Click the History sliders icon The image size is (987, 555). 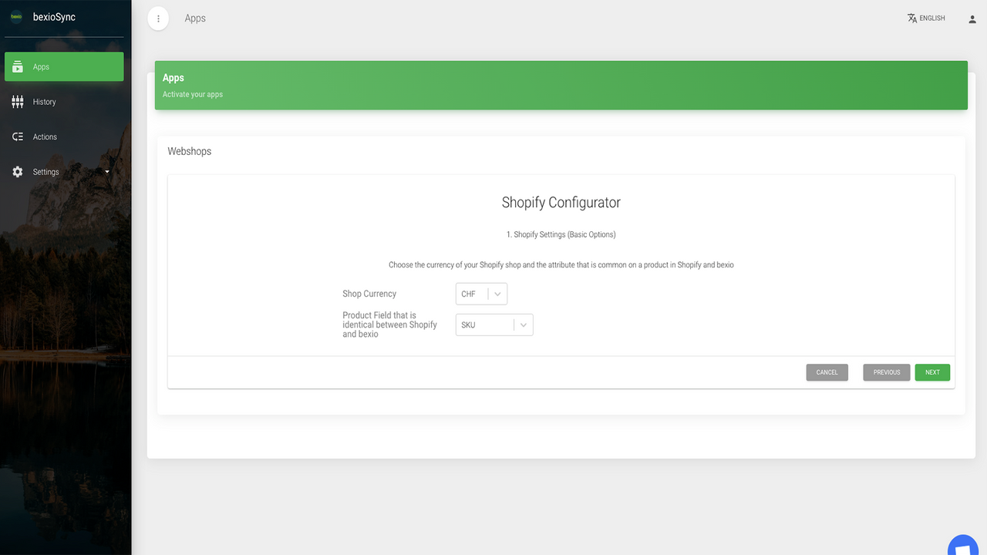(17, 101)
